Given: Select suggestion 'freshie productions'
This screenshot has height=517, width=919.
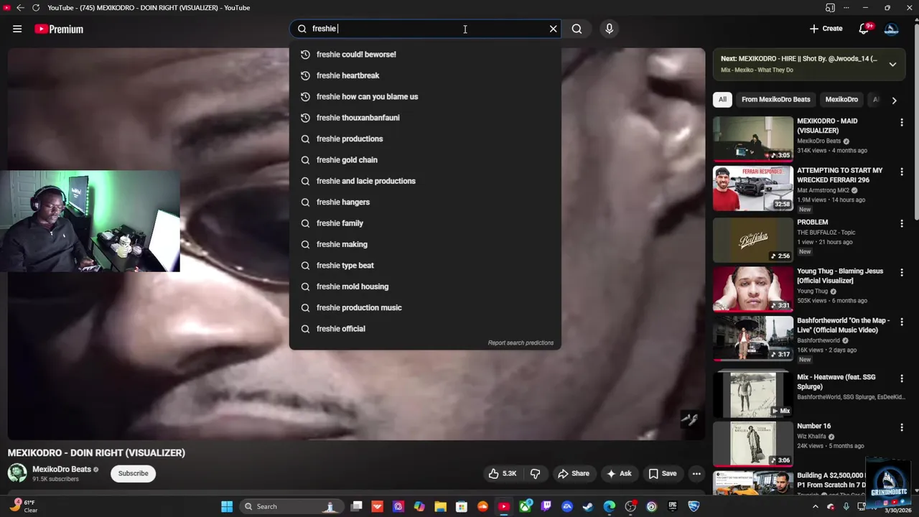Looking at the screenshot, I should tap(425, 139).
